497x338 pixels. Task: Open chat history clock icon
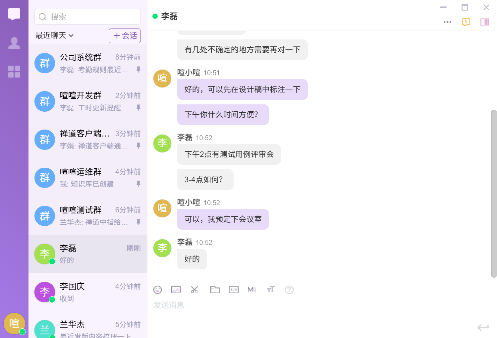click(x=466, y=22)
